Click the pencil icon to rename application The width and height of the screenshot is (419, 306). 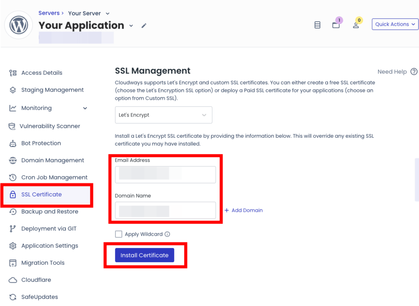coord(144,26)
